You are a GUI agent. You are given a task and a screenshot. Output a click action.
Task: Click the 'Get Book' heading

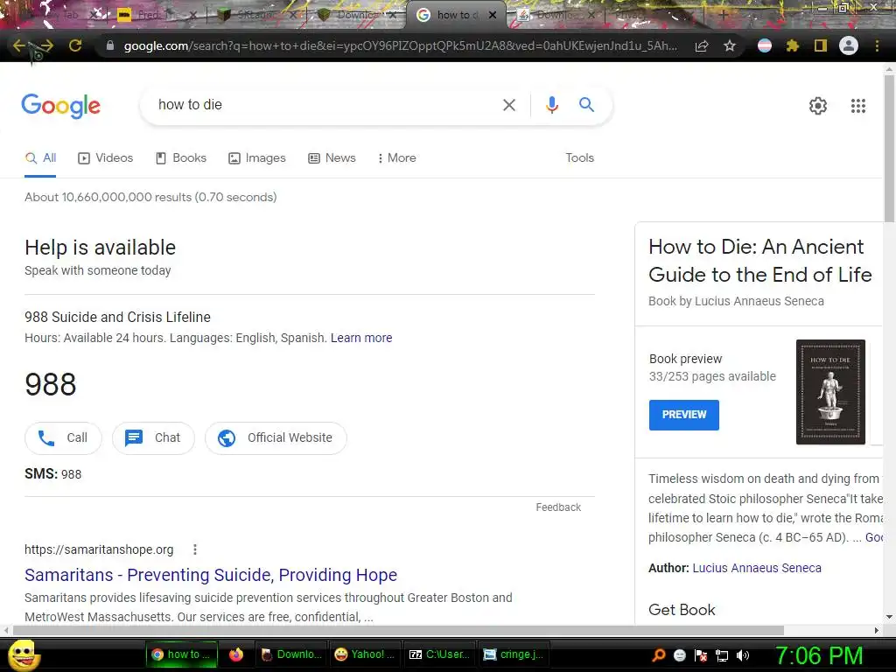click(x=682, y=610)
